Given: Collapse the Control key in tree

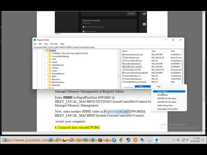Looking at the screenshot, I should pyautogui.click(x=45, y=51).
